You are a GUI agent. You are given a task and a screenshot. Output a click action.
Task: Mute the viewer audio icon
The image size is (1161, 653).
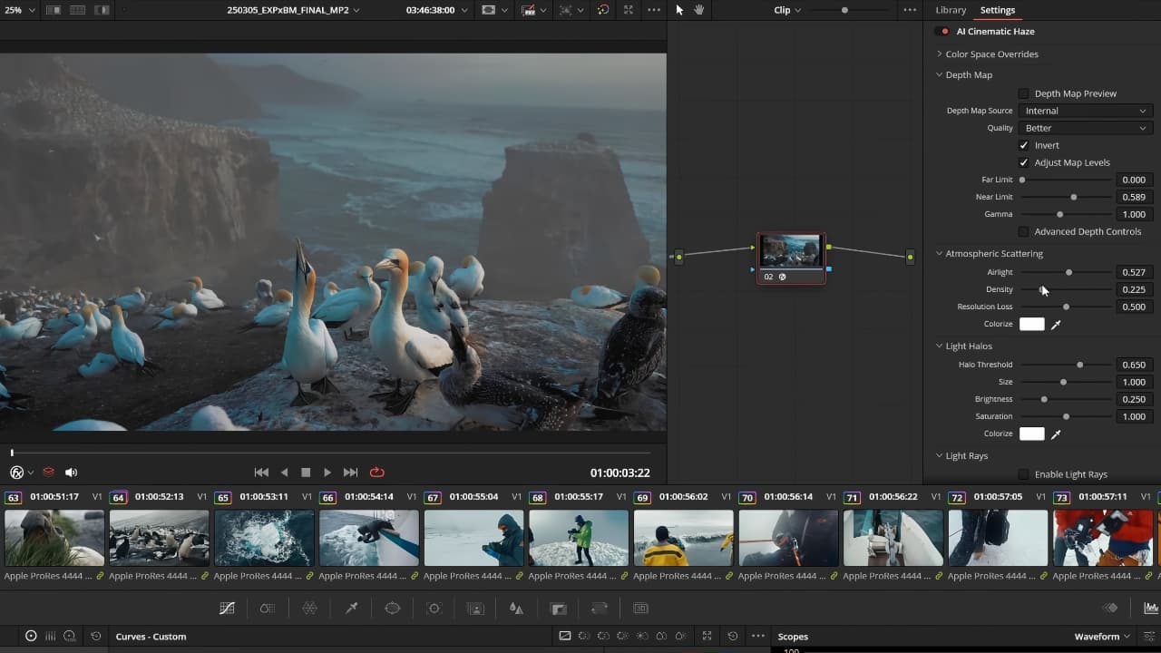click(x=71, y=472)
